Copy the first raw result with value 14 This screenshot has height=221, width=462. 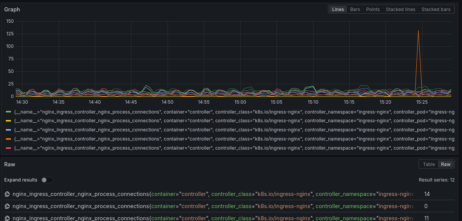(7, 194)
